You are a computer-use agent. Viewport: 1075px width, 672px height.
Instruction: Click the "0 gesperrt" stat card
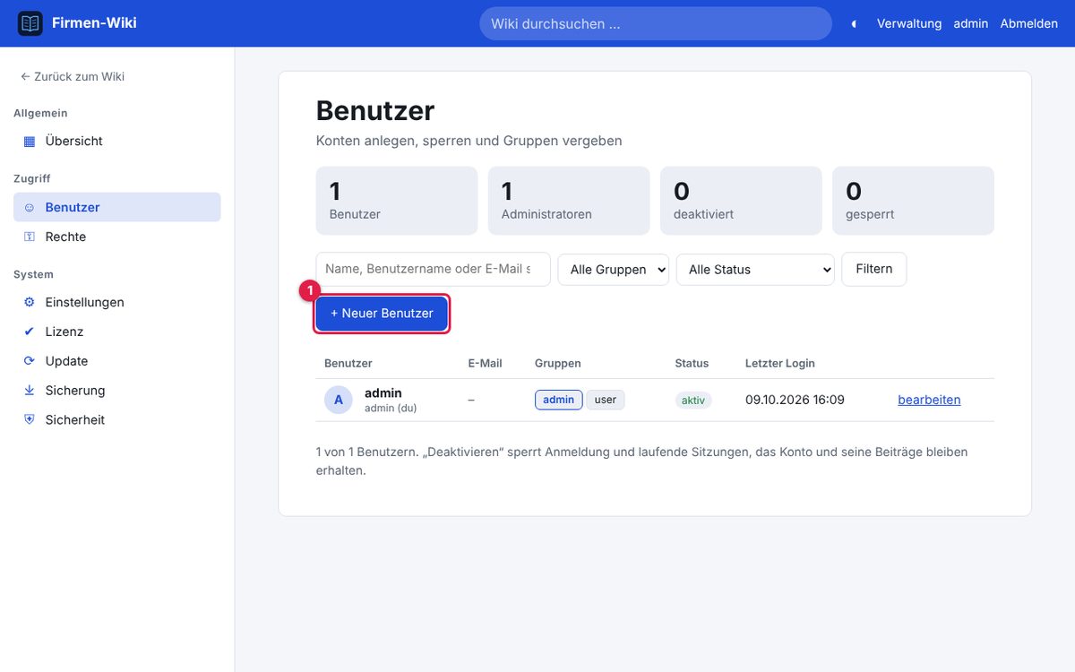913,201
